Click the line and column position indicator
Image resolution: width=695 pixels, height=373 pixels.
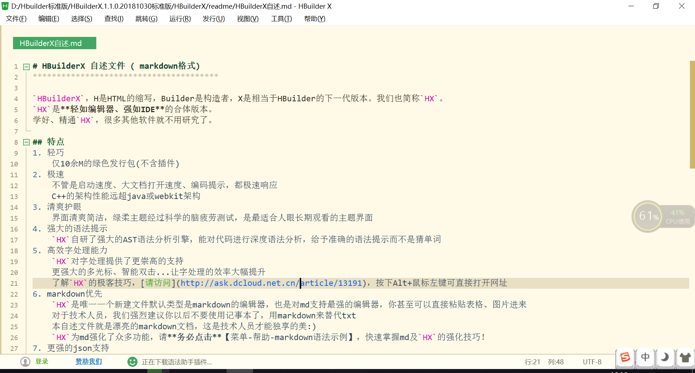(544, 362)
